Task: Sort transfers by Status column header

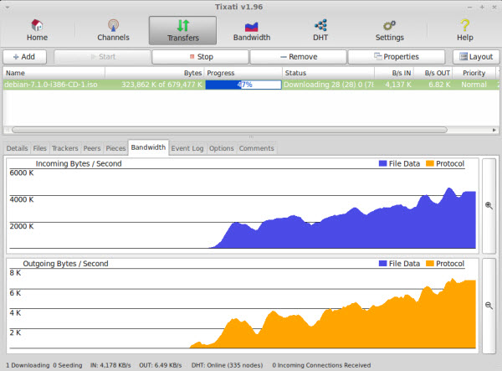Action: (328, 73)
